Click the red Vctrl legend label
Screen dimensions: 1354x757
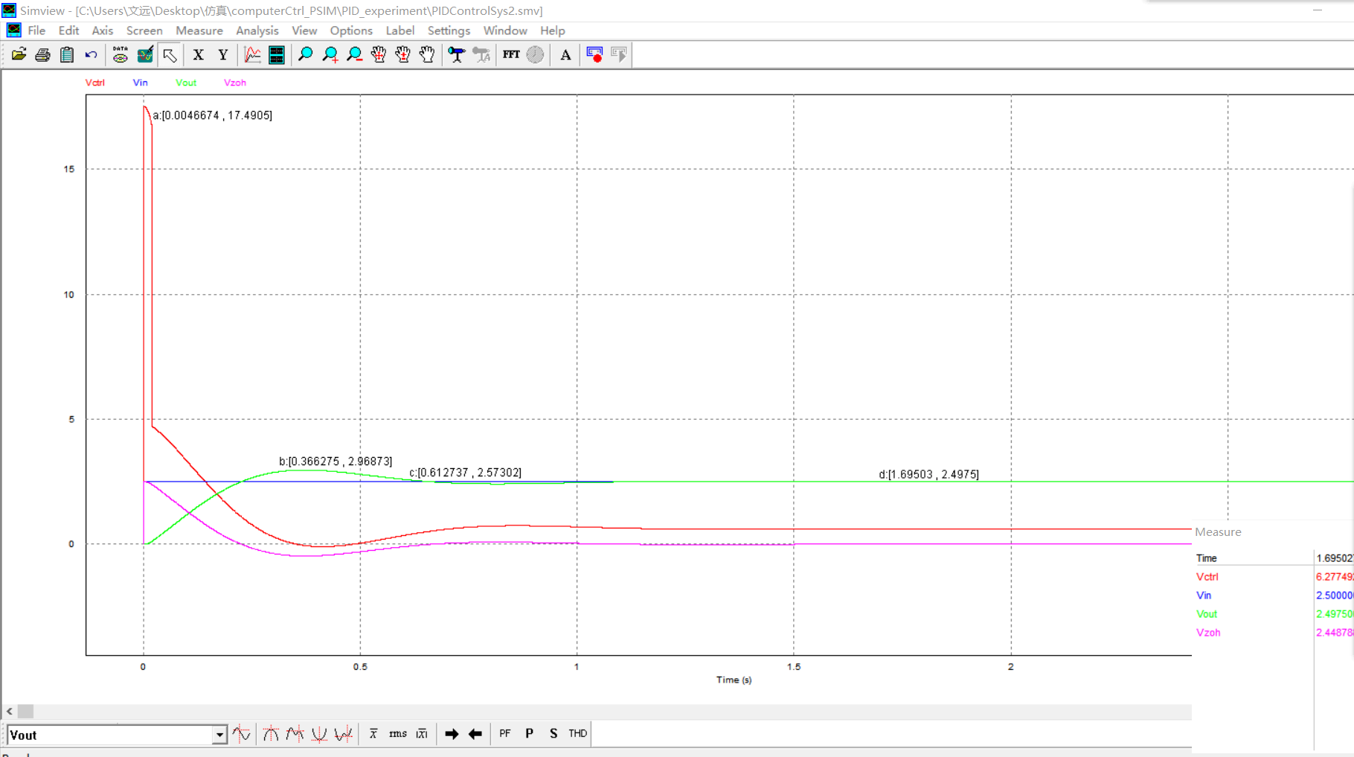(x=95, y=83)
